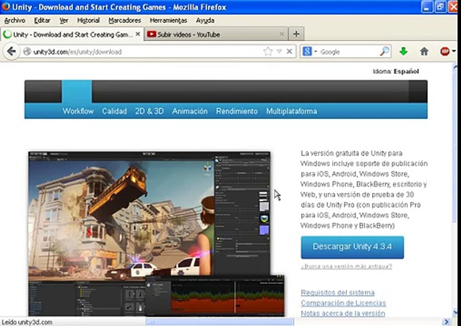The image size is (461, 326).
Task: Open the Editar menu
Action: [42, 21]
